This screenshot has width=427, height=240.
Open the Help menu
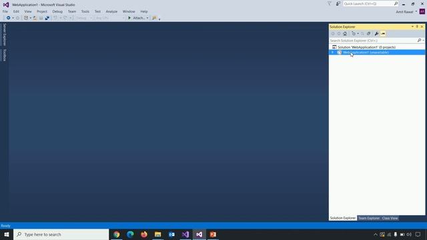click(144, 11)
